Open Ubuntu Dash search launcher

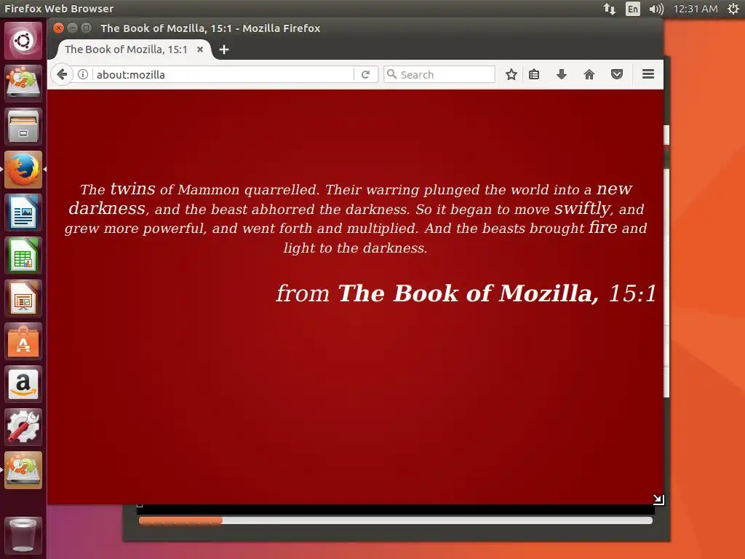(x=23, y=41)
